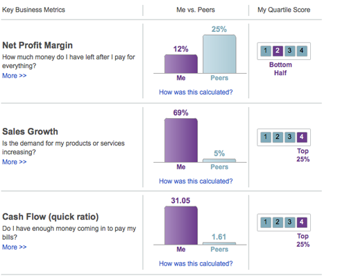
Task: Click 'How was this calculated?' for Net Profit Margin
Action: pyautogui.click(x=196, y=92)
